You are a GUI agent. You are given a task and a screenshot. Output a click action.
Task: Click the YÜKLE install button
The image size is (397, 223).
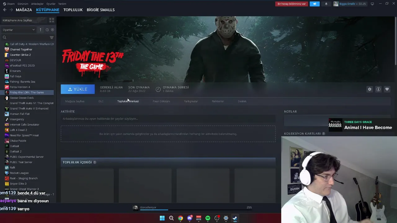[78, 89]
